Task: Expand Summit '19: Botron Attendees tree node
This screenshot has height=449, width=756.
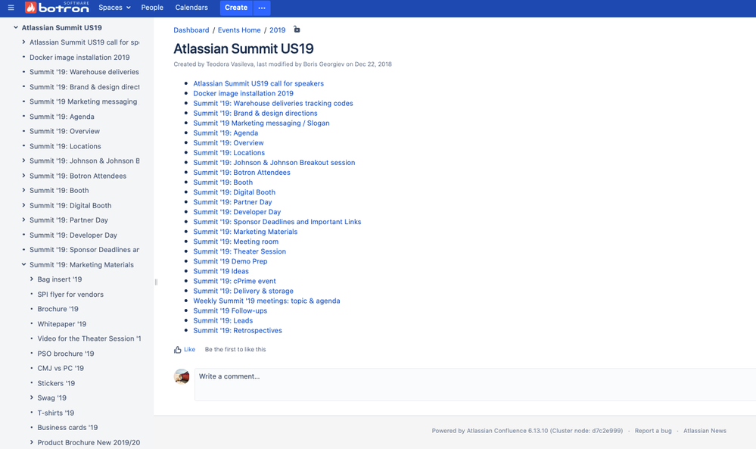Action: [x=23, y=176]
